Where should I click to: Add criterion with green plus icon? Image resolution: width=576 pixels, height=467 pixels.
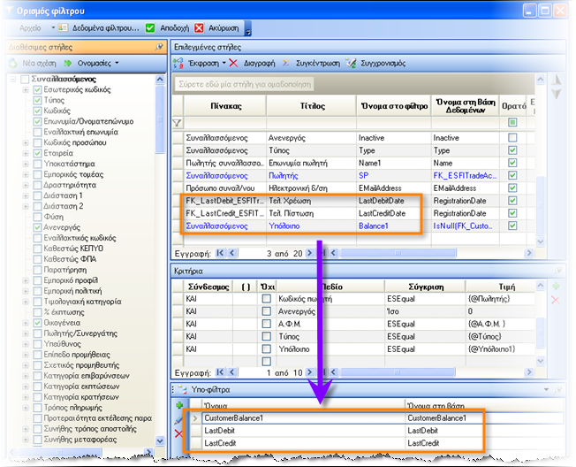pos(556,286)
